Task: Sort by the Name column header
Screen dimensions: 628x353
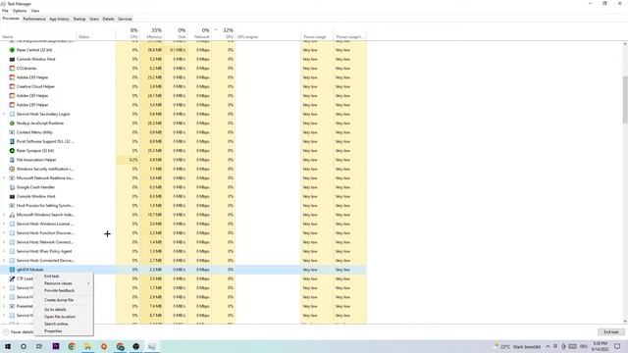Action: pos(39,33)
